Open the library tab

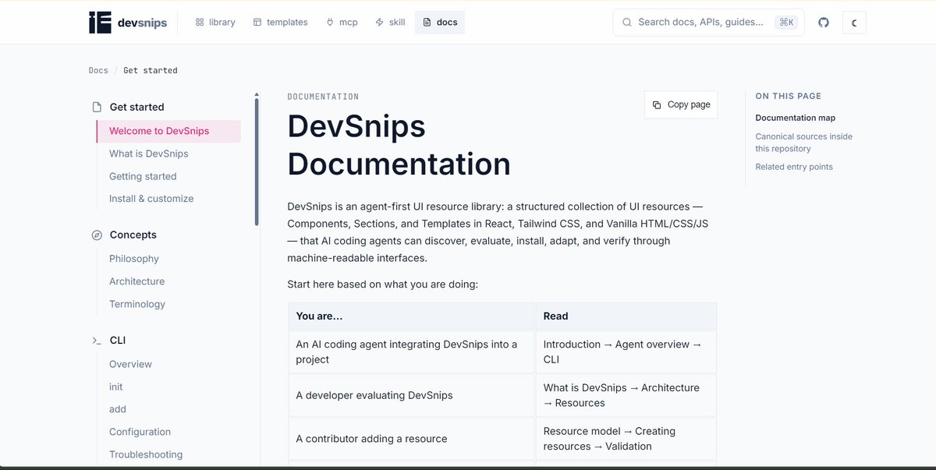(x=214, y=23)
